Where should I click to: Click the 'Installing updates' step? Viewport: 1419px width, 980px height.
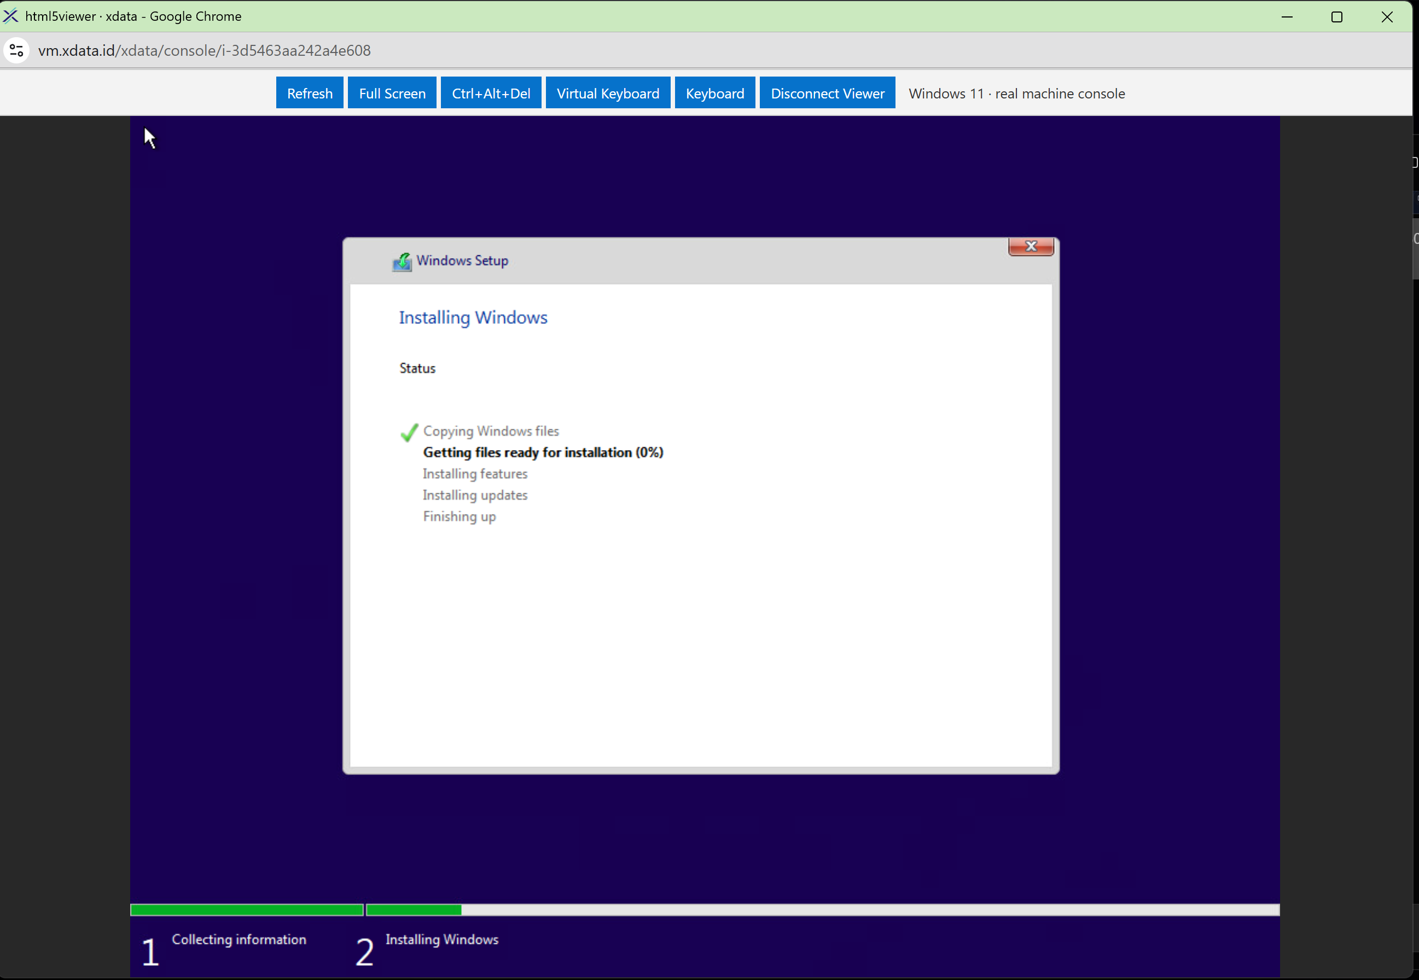click(x=475, y=495)
